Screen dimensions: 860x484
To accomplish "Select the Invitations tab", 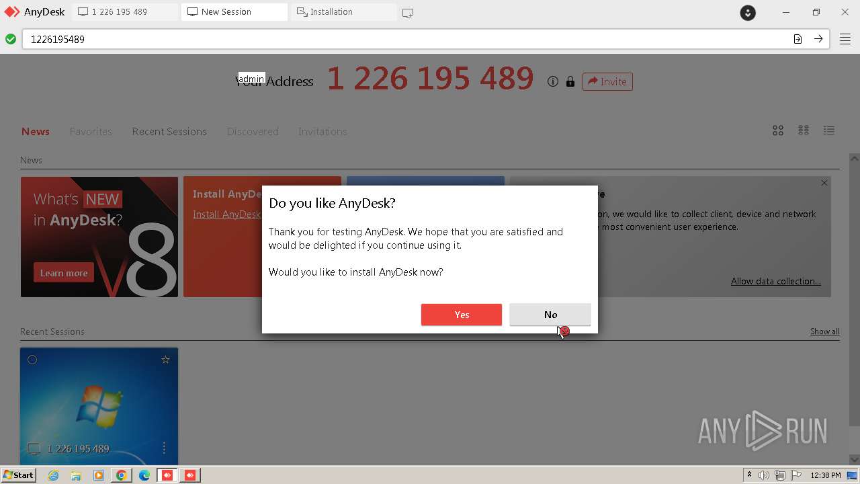I will [322, 131].
